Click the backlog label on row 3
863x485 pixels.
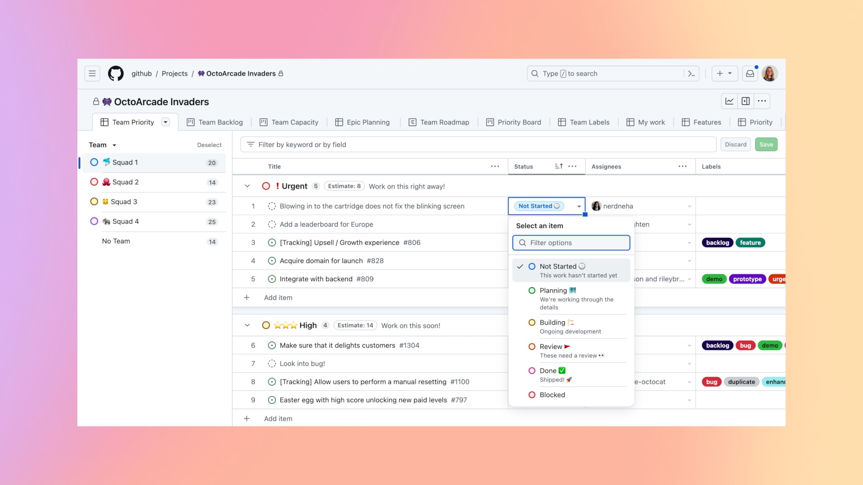coord(717,243)
